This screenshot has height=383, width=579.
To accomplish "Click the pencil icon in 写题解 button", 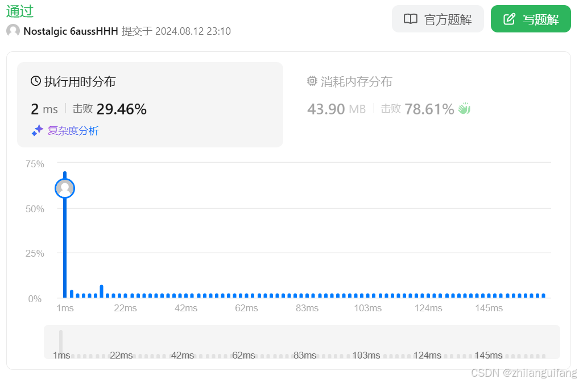I will point(509,19).
